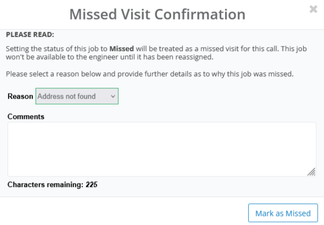Close the Missed Visit Confirmation dialog

[x=313, y=9]
